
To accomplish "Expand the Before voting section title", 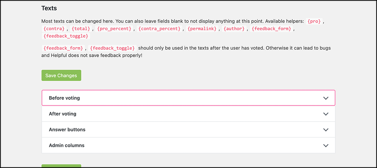I will click(x=64, y=98).
